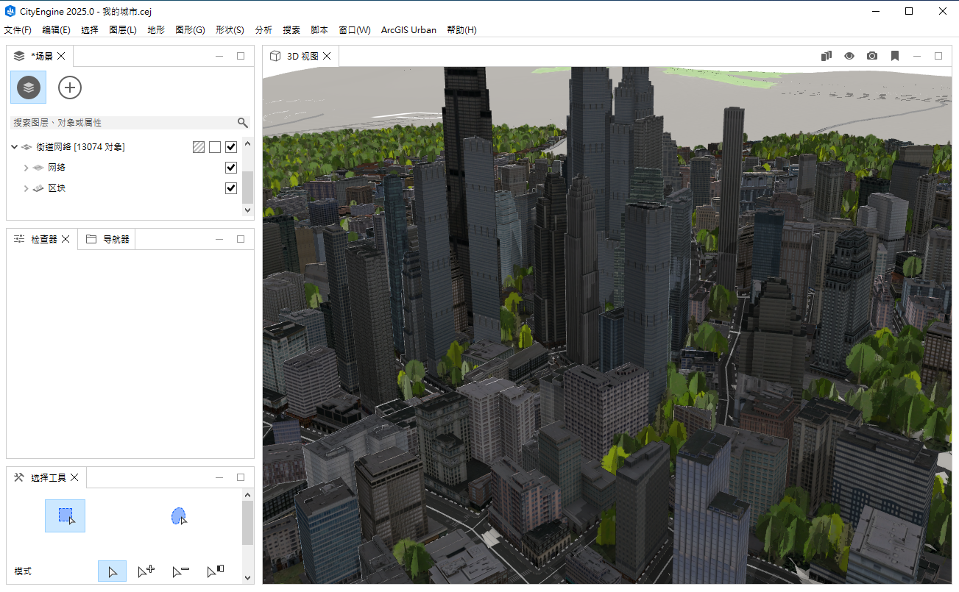Click the layer search input field
959x592 pixels.
[121, 123]
